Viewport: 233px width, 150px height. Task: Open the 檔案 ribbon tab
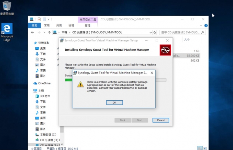click(x=34, y=25)
